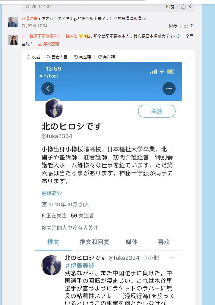The width and height of the screenshot is (215, 305).
Task: View full-size image via 查看大圖
Action: coord(57,57)
